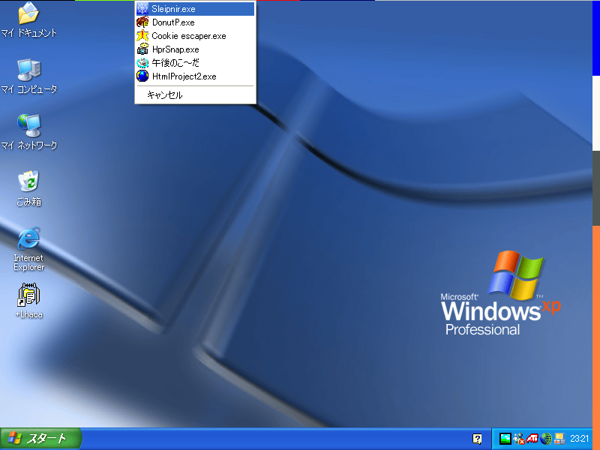Click the 23:21 clock in the tray
Viewport: 600px width, 450px height.
point(579,439)
